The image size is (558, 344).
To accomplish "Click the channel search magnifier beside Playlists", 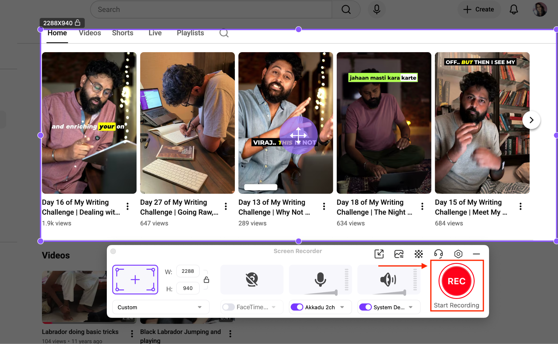I will pyautogui.click(x=224, y=33).
